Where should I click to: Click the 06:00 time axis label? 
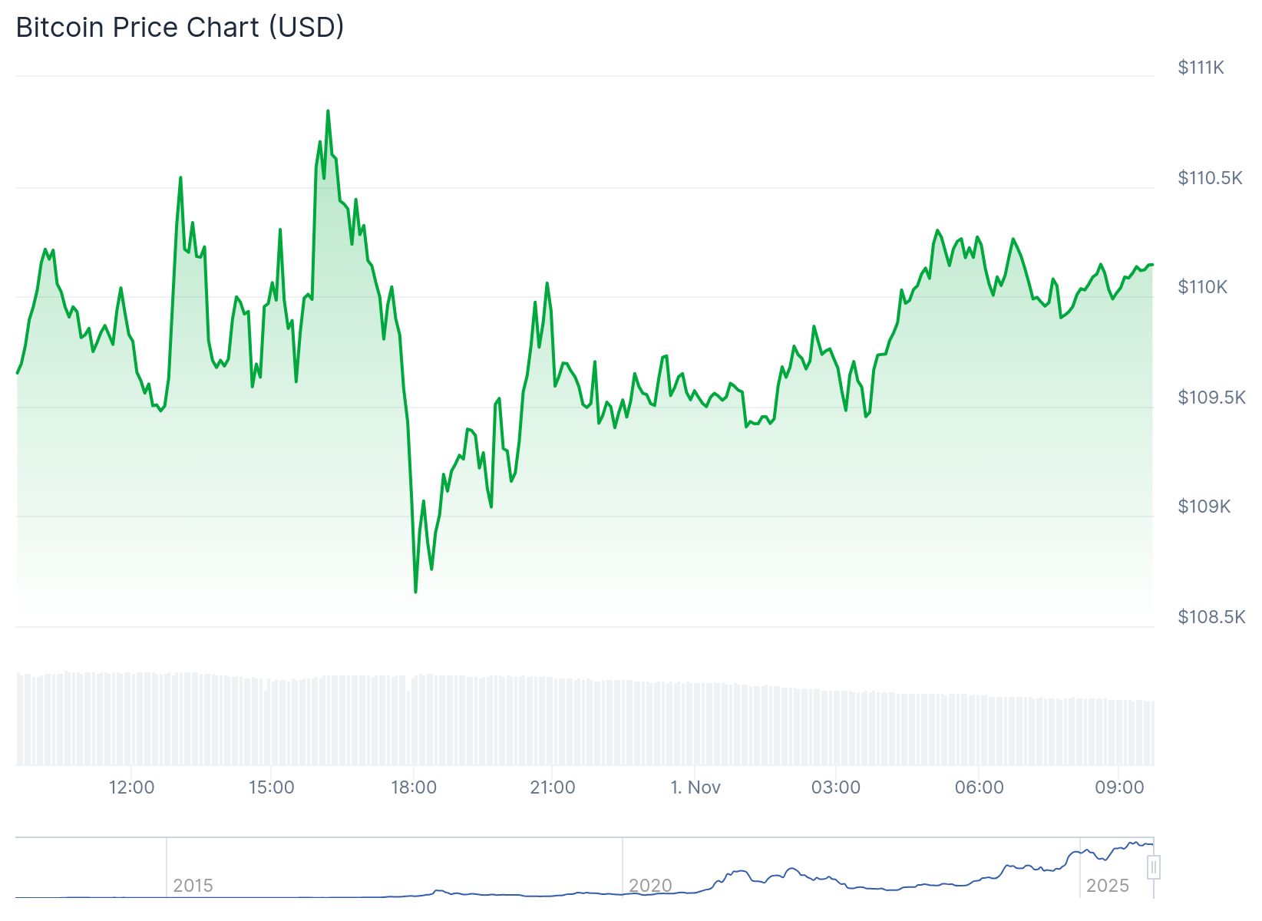coord(979,787)
